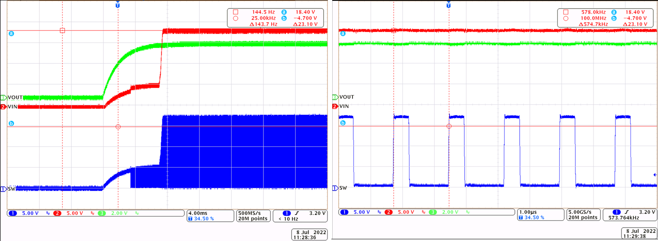Open the 5.00GS/s acquisition box
Screen dimensions: 658x241
coord(583,215)
